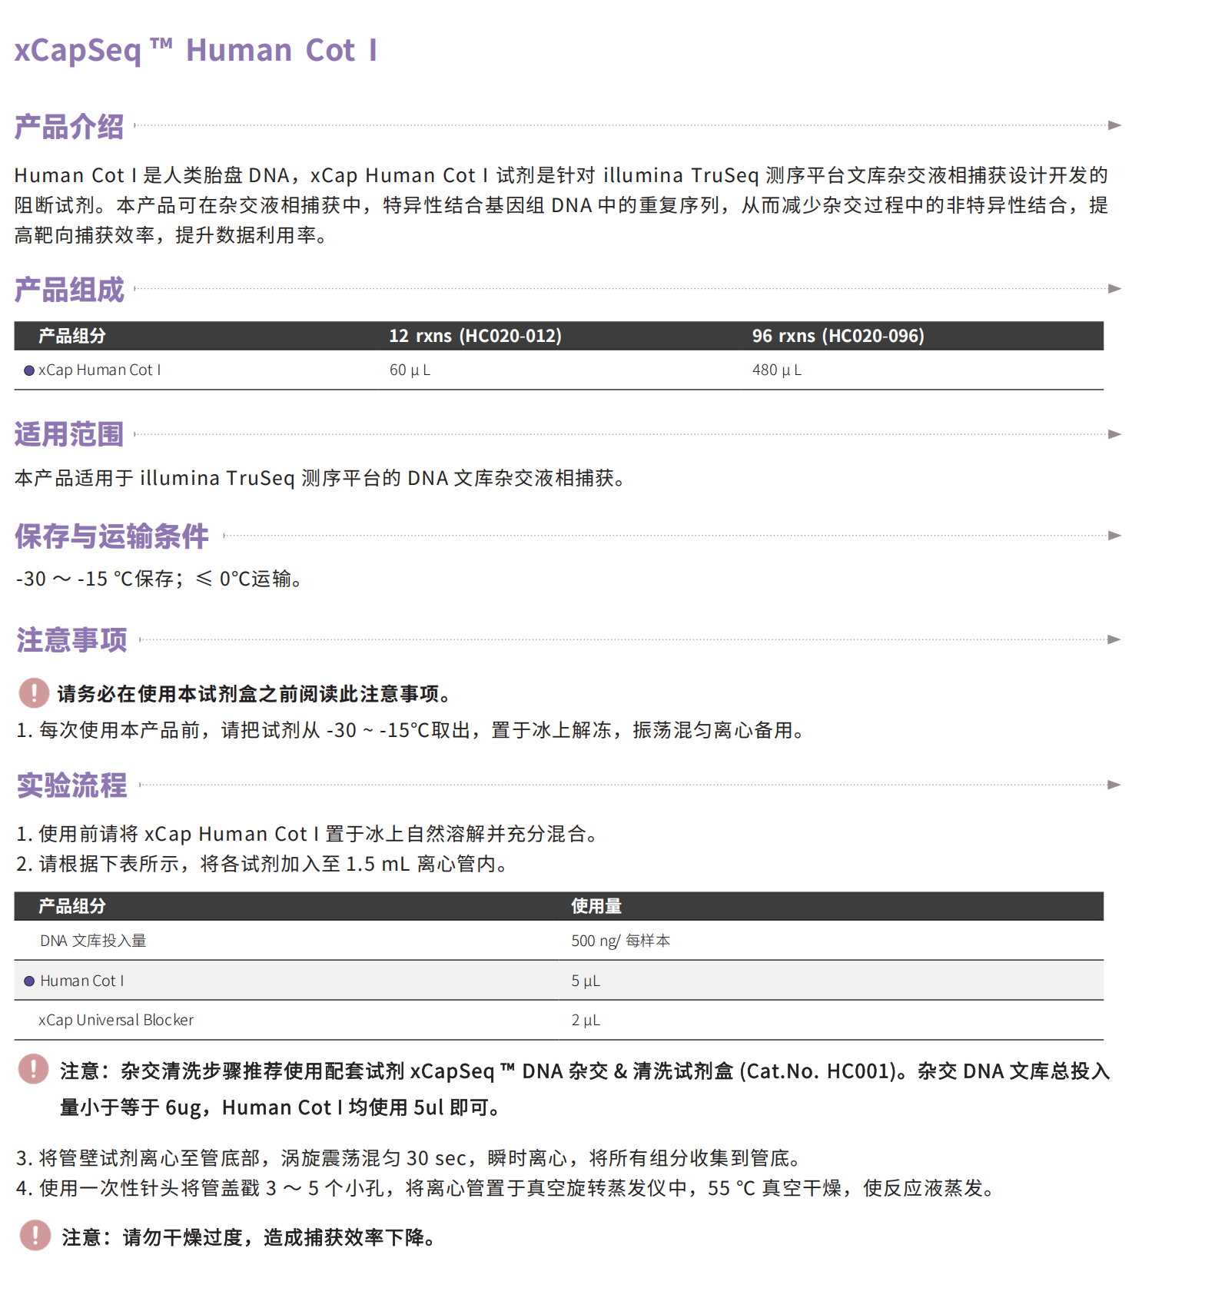This screenshot has height=1298, width=1215.
Task: Click the arrow ending the 实验流程 line
Action: (x=1114, y=785)
